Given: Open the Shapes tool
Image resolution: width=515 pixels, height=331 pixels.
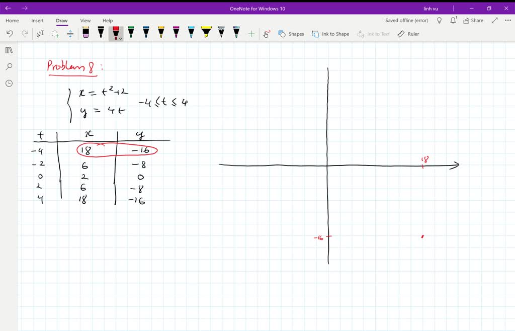Looking at the screenshot, I should click(x=292, y=34).
